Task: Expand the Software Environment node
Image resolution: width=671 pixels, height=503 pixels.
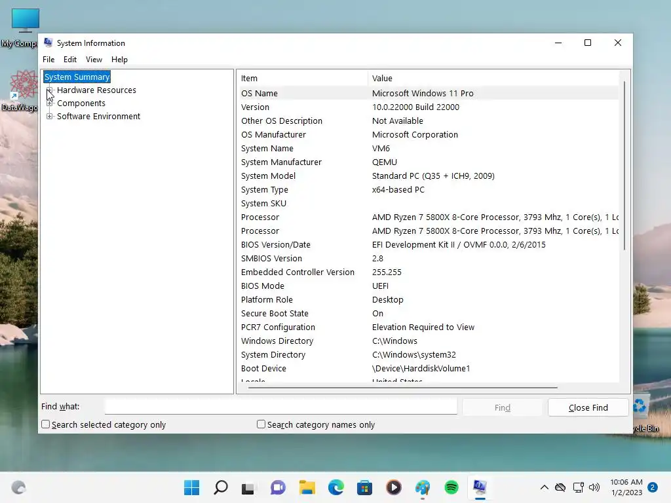Action: [50, 117]
